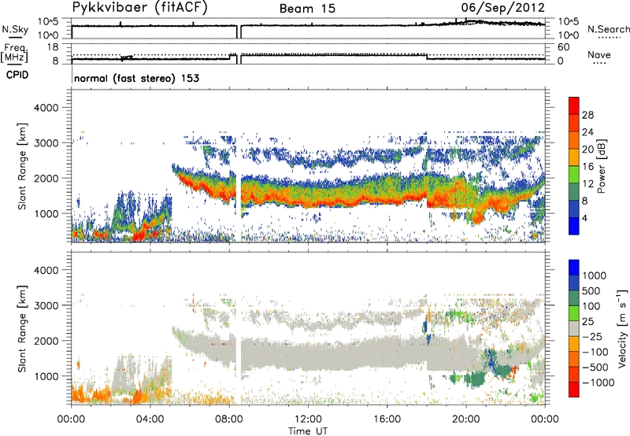Image resolution: width=630 pixels, height=436 pixels.
Task: Click the "04:00" time tick label
Action: pos(150,419)
